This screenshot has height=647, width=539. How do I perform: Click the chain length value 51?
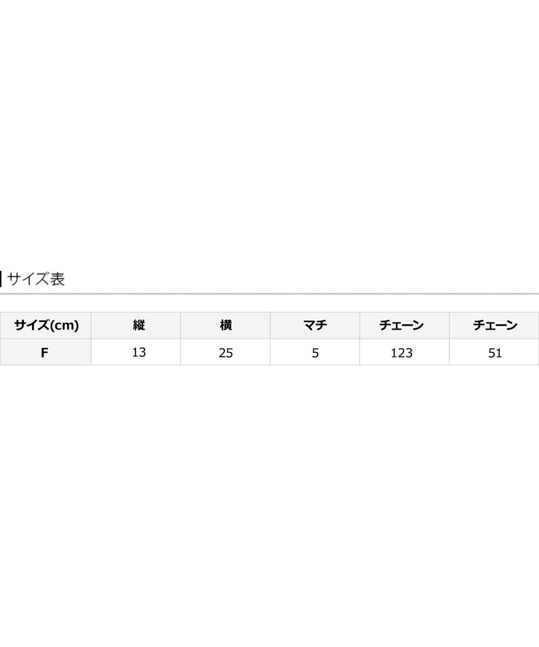(x=495, y=353)
